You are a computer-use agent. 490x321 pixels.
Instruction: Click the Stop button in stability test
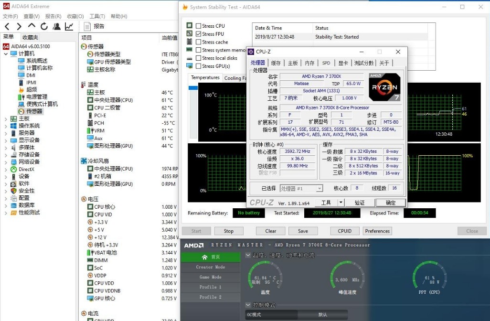[x=228, y=231]
